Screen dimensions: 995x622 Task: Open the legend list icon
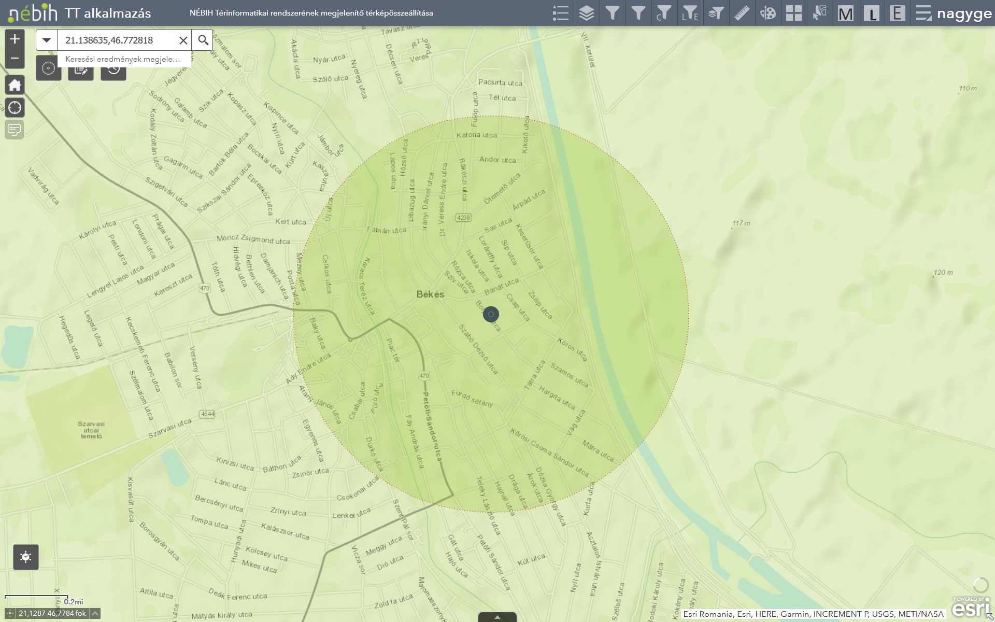(561, 13)
